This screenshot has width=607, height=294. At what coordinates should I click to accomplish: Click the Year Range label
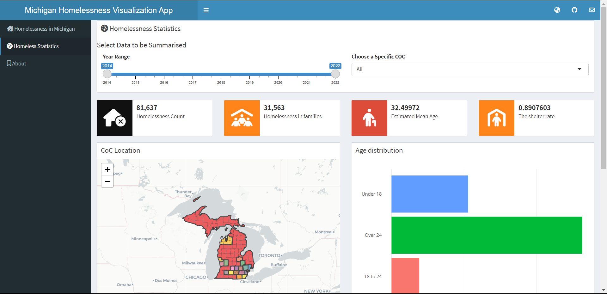[116, 57]
